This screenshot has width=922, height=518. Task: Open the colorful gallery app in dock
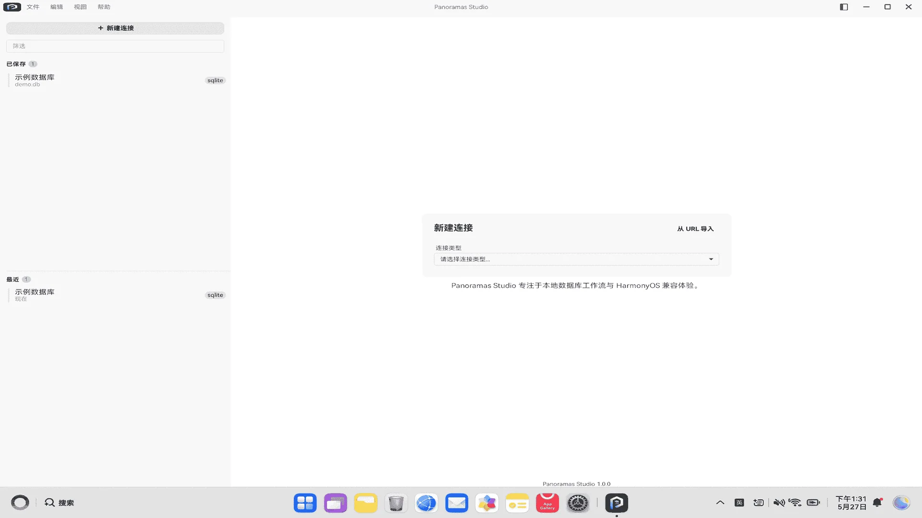[486, 503]
